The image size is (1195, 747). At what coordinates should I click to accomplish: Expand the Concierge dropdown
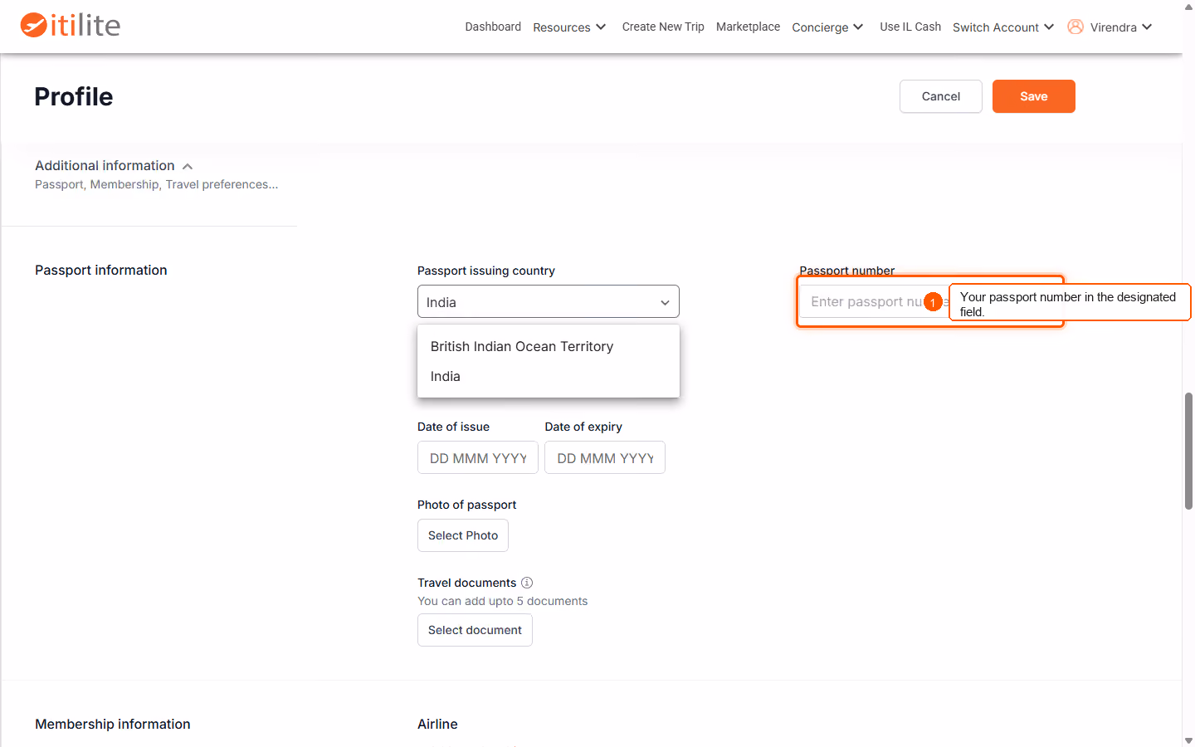pos(827,27)
